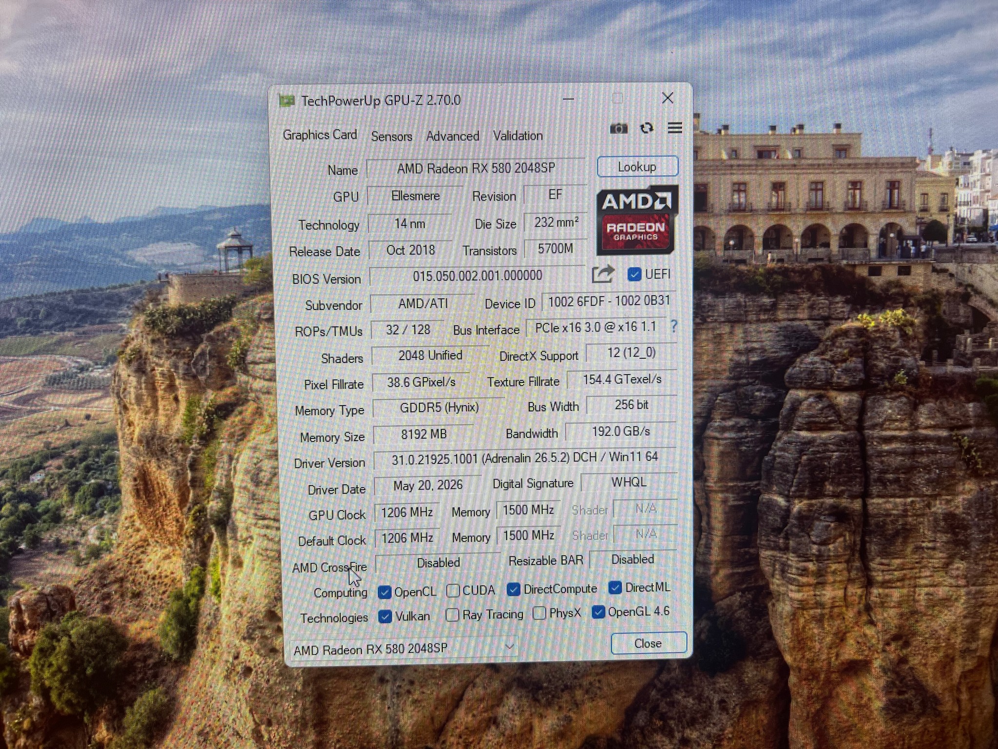The image size is (998, 749).
Task: Switch to the Graphics Card tab
Action: (320, 135)
